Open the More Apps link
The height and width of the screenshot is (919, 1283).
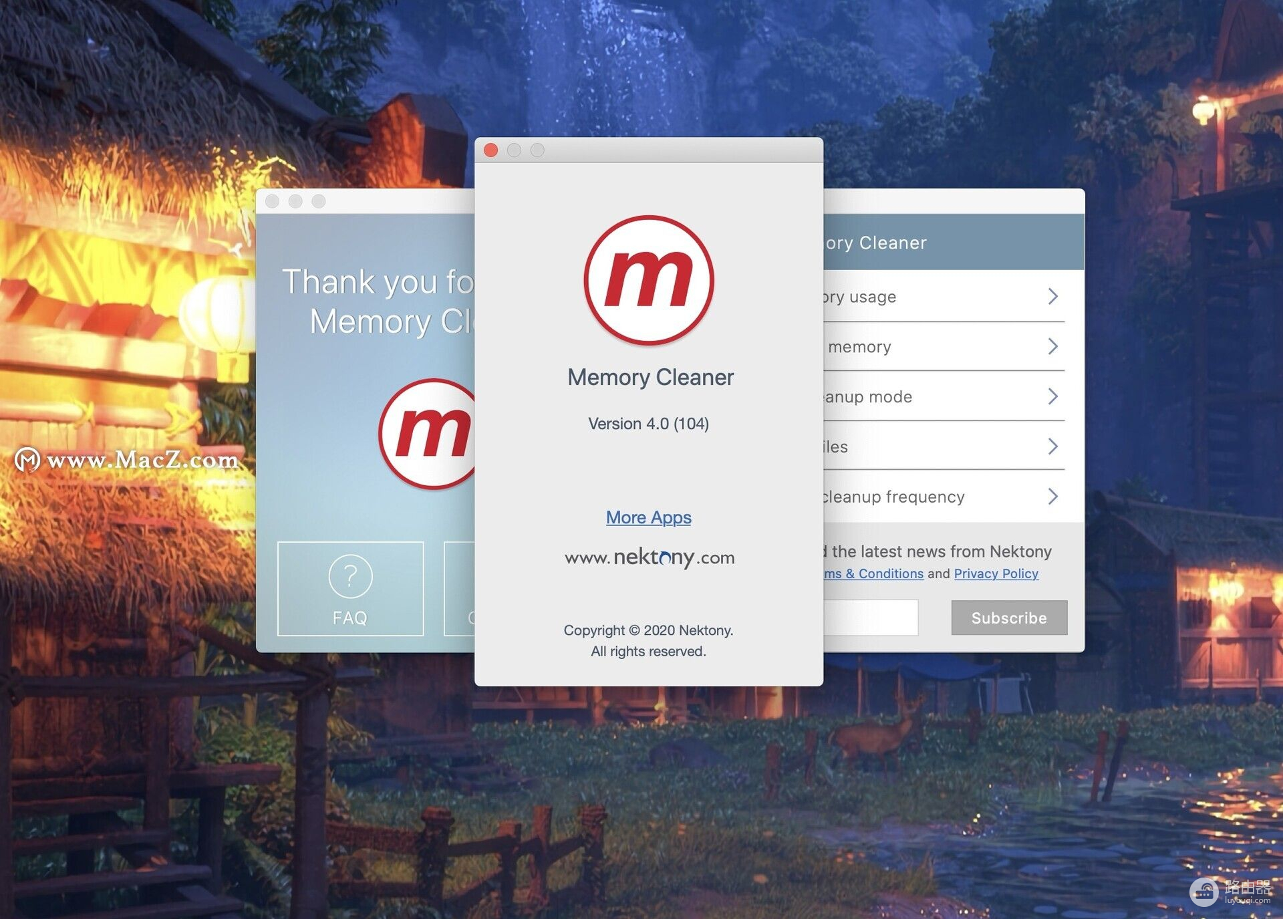pos(648,517)
